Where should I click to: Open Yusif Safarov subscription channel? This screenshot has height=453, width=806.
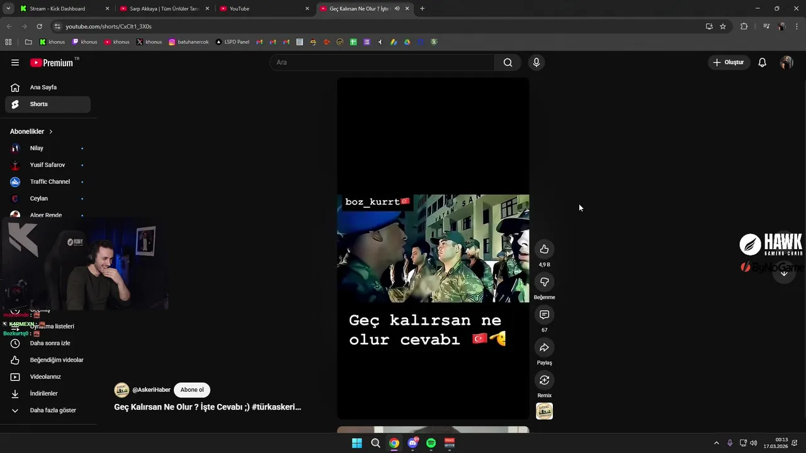point(48,165)
